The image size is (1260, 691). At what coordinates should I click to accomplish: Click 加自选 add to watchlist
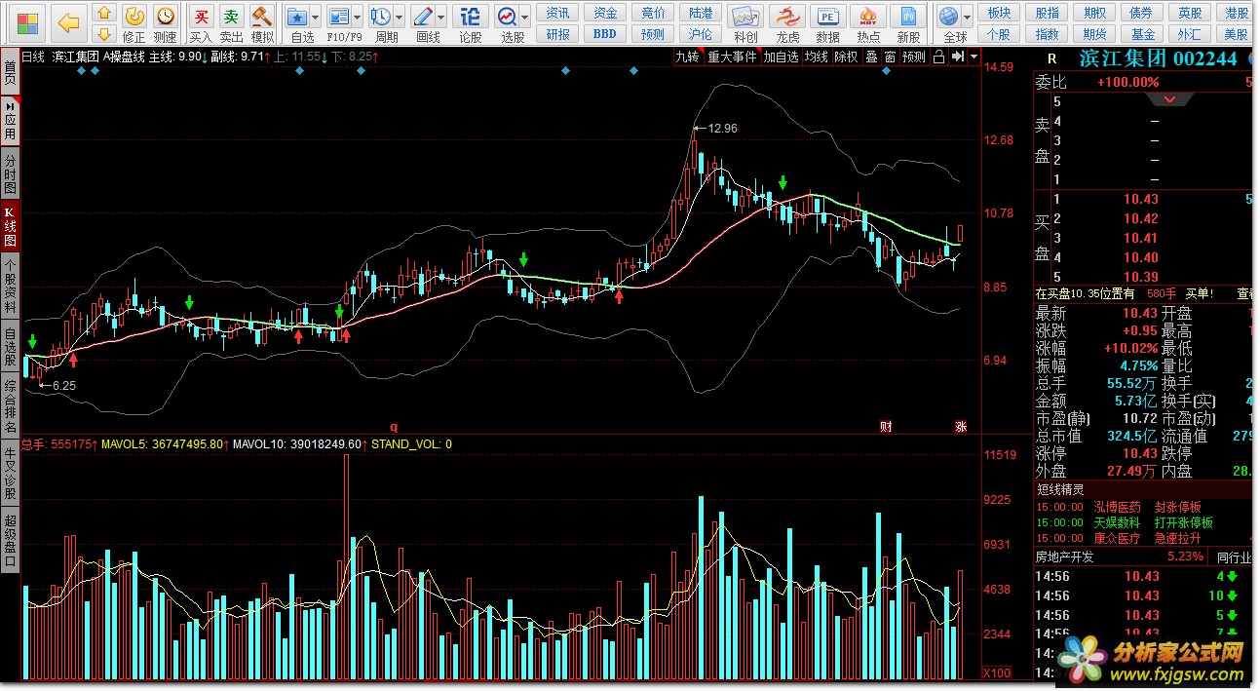pyautogui.click(x=781, y=57)
